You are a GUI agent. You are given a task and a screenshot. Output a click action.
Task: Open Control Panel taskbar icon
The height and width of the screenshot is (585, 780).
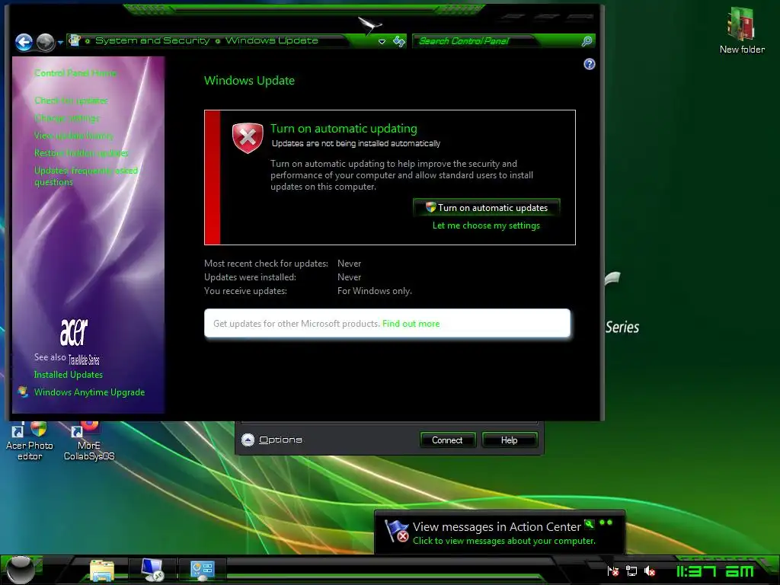coord(202,570)
